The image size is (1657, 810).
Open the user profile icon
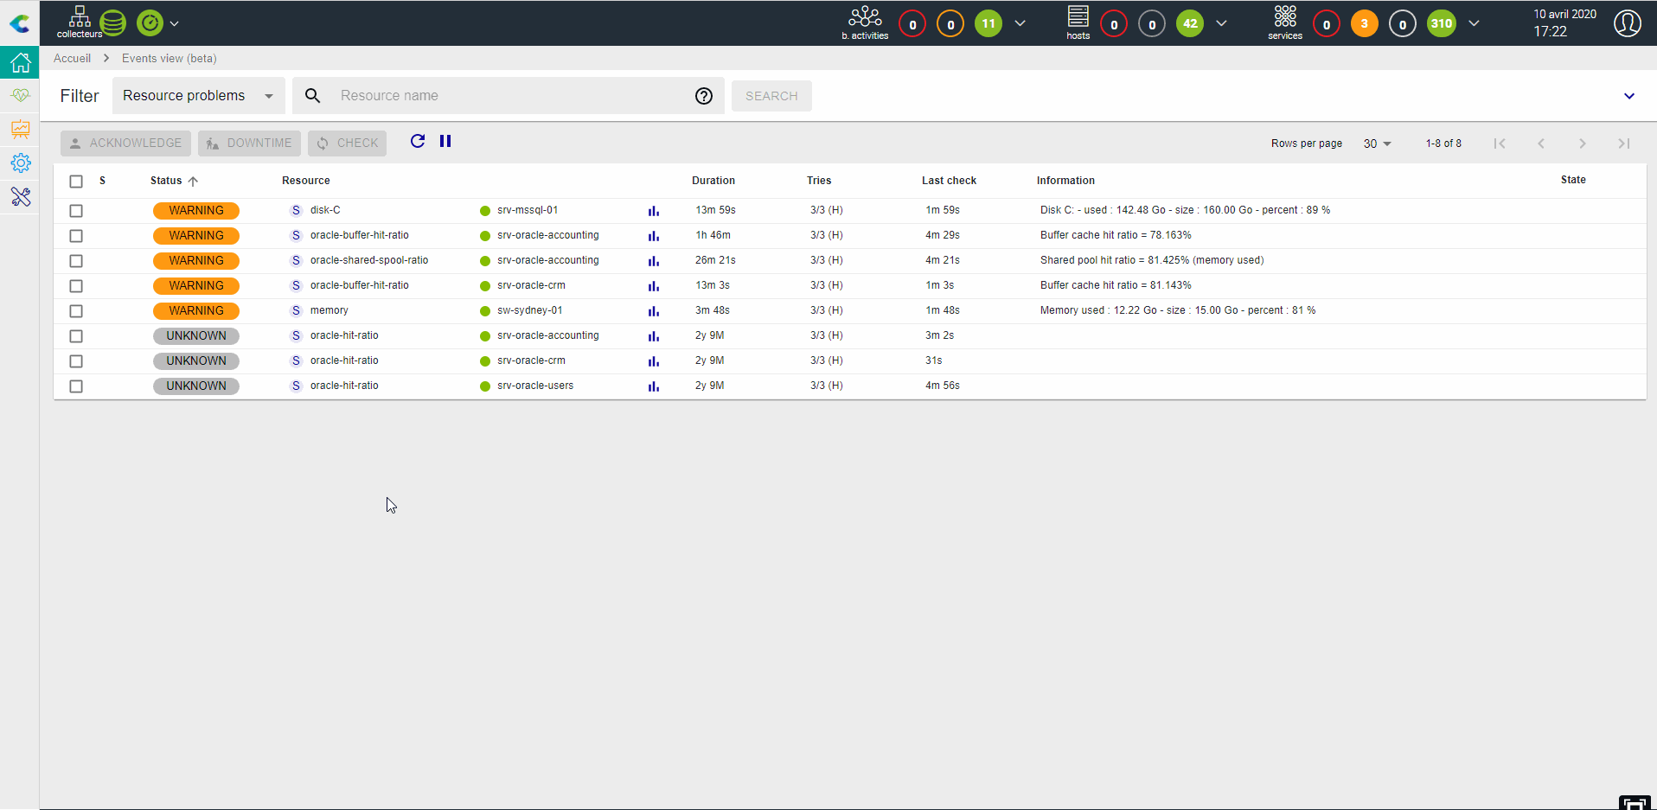pyautogui.click(x=1628, y=23)
